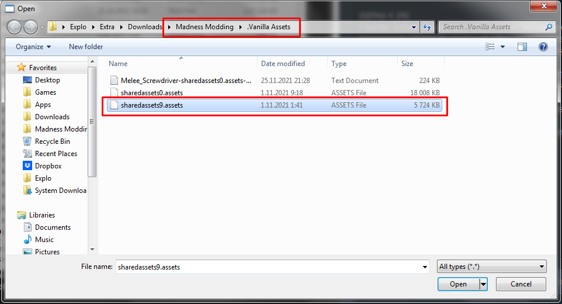Navigate to Madness Modding in breadcrumb path
The image size is (562, 304).
click(x=204, y=27)
